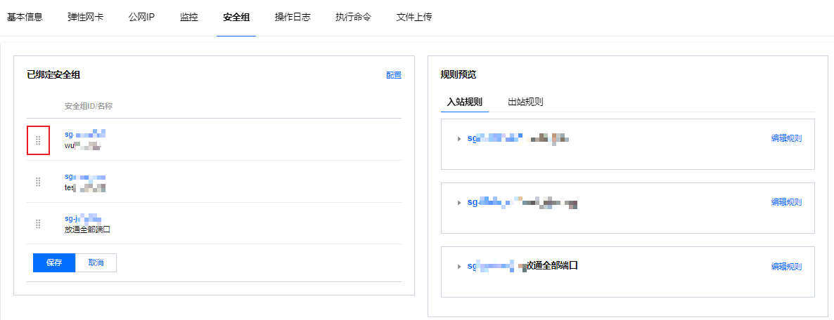Click drag handle of the 'wu' security group

click(38, 140)
